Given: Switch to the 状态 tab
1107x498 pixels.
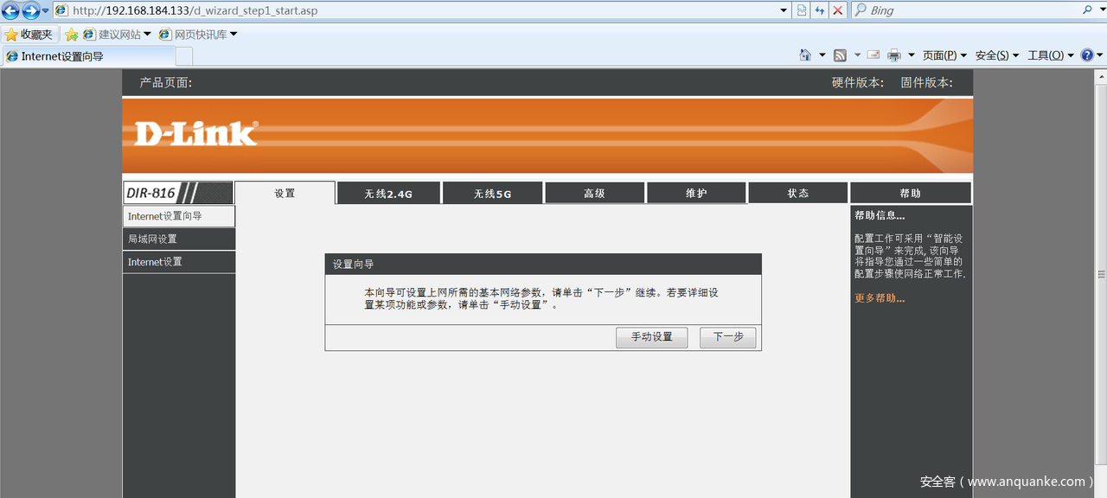Looking at the screenshot, I should click(798, 193).
